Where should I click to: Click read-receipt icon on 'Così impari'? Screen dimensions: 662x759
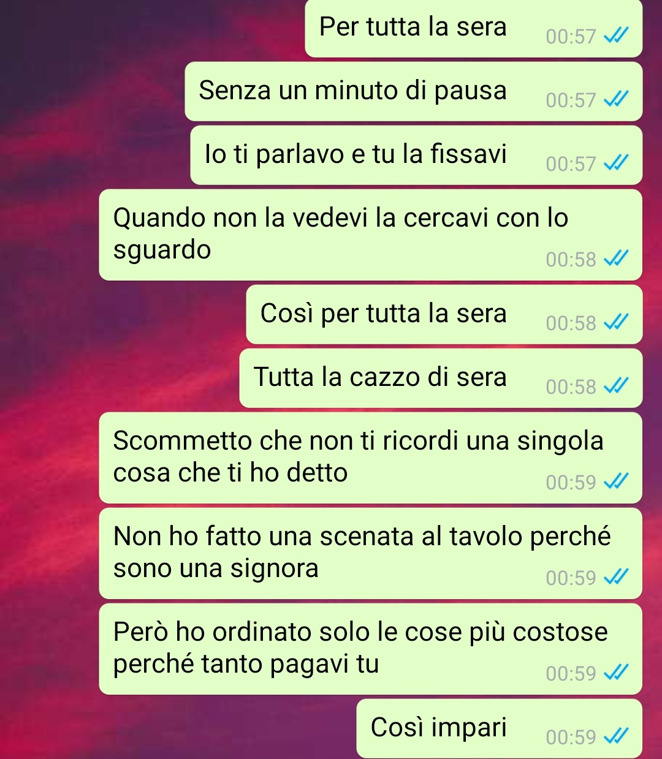[x=615, y=738]
